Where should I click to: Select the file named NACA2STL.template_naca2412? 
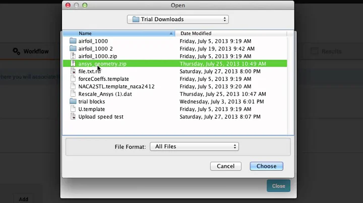point(116,86)
